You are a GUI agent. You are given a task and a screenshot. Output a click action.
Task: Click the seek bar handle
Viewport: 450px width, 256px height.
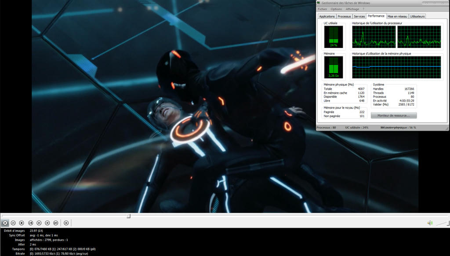(128, 216)
